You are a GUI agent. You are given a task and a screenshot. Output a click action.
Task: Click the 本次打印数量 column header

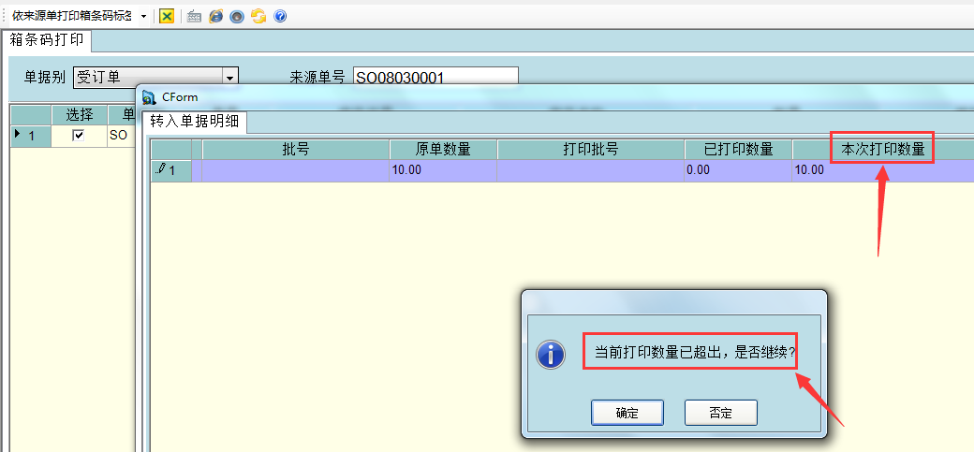pos(882,150)
